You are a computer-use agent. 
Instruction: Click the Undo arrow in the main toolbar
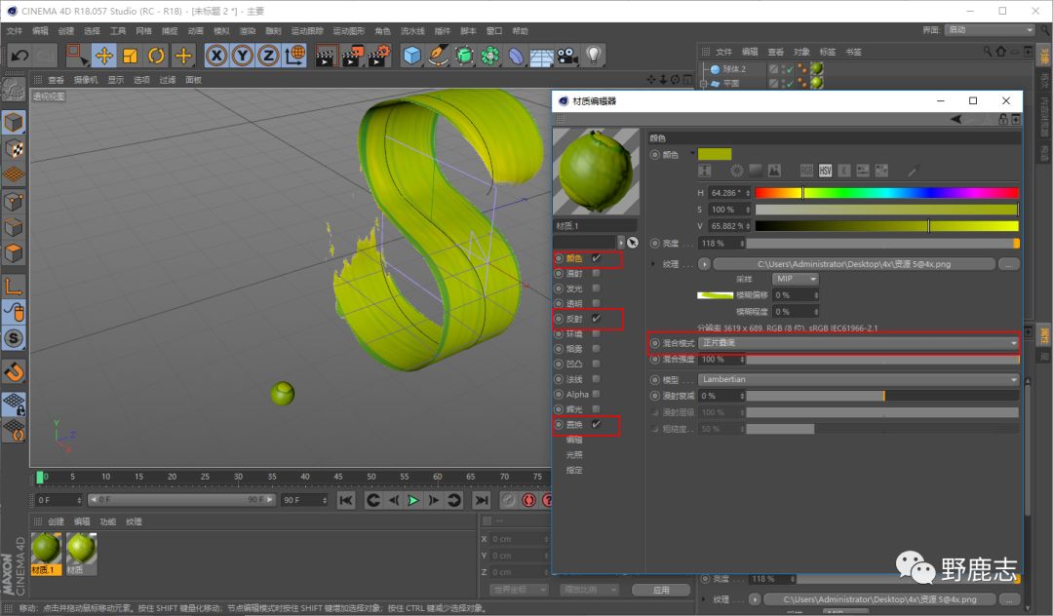[19, 56]
